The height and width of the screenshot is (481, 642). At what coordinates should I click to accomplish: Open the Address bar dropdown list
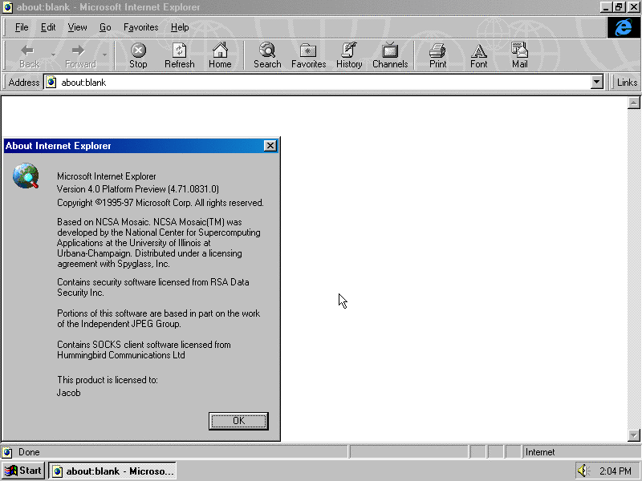click(597, 83)
